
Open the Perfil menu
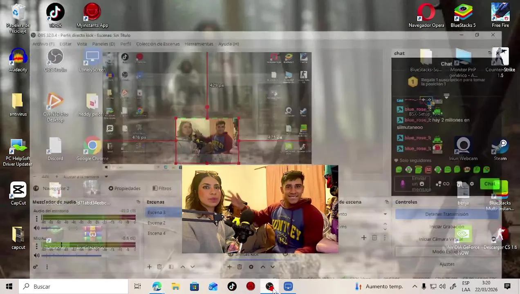pyautogui.click(x=126, y=44)
